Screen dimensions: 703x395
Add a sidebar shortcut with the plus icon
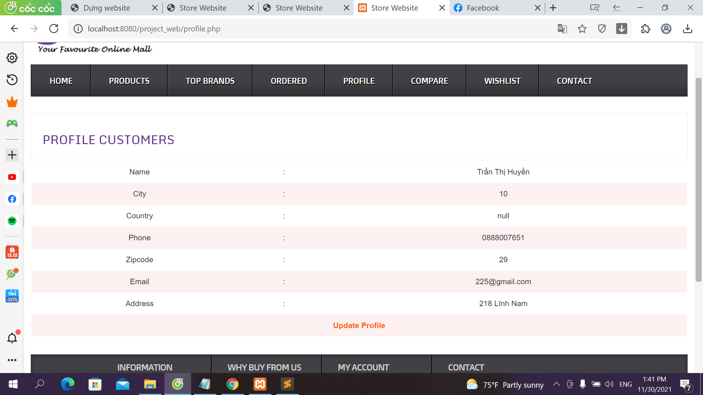(x=12, y=155)
